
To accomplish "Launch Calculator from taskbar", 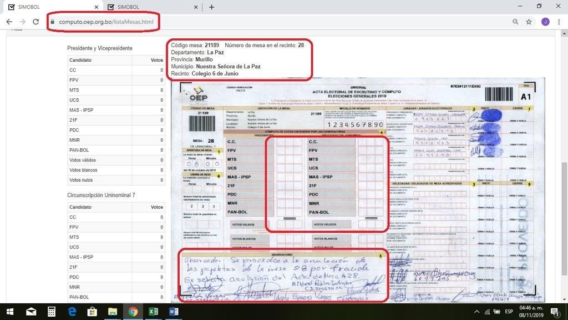I will pos(52,312).
